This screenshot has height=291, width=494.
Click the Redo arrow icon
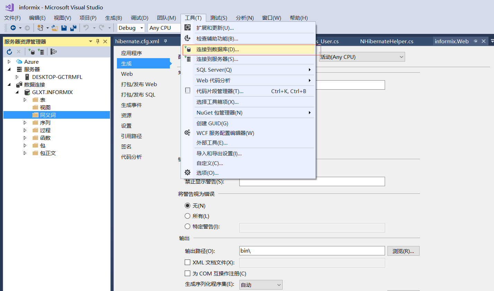(102, 28)
